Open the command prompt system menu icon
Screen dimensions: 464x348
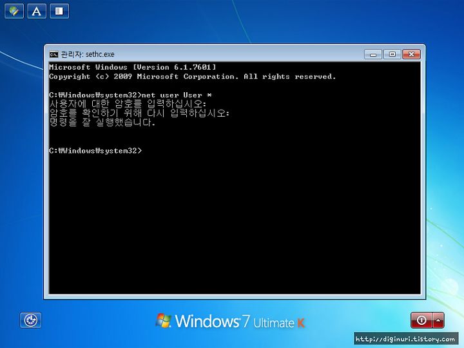53,54
